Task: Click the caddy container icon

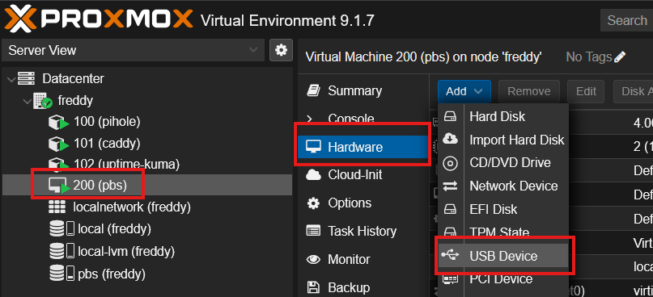Action: pos(58,144)
